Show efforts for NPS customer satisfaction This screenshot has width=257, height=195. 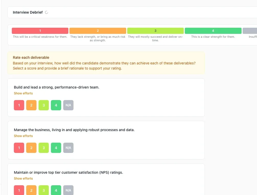(x=23, y=179)
